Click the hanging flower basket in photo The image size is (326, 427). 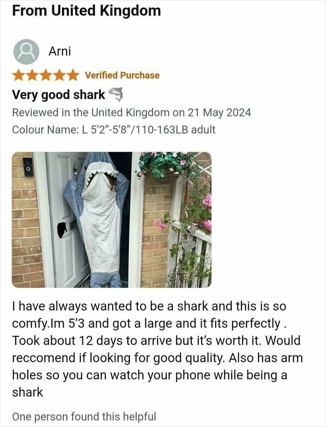[163, 167]
